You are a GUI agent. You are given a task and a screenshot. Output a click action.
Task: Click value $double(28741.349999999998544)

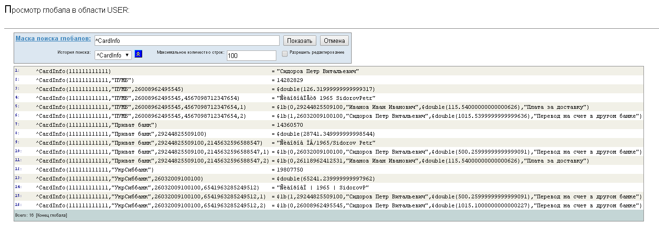(326, 134)
